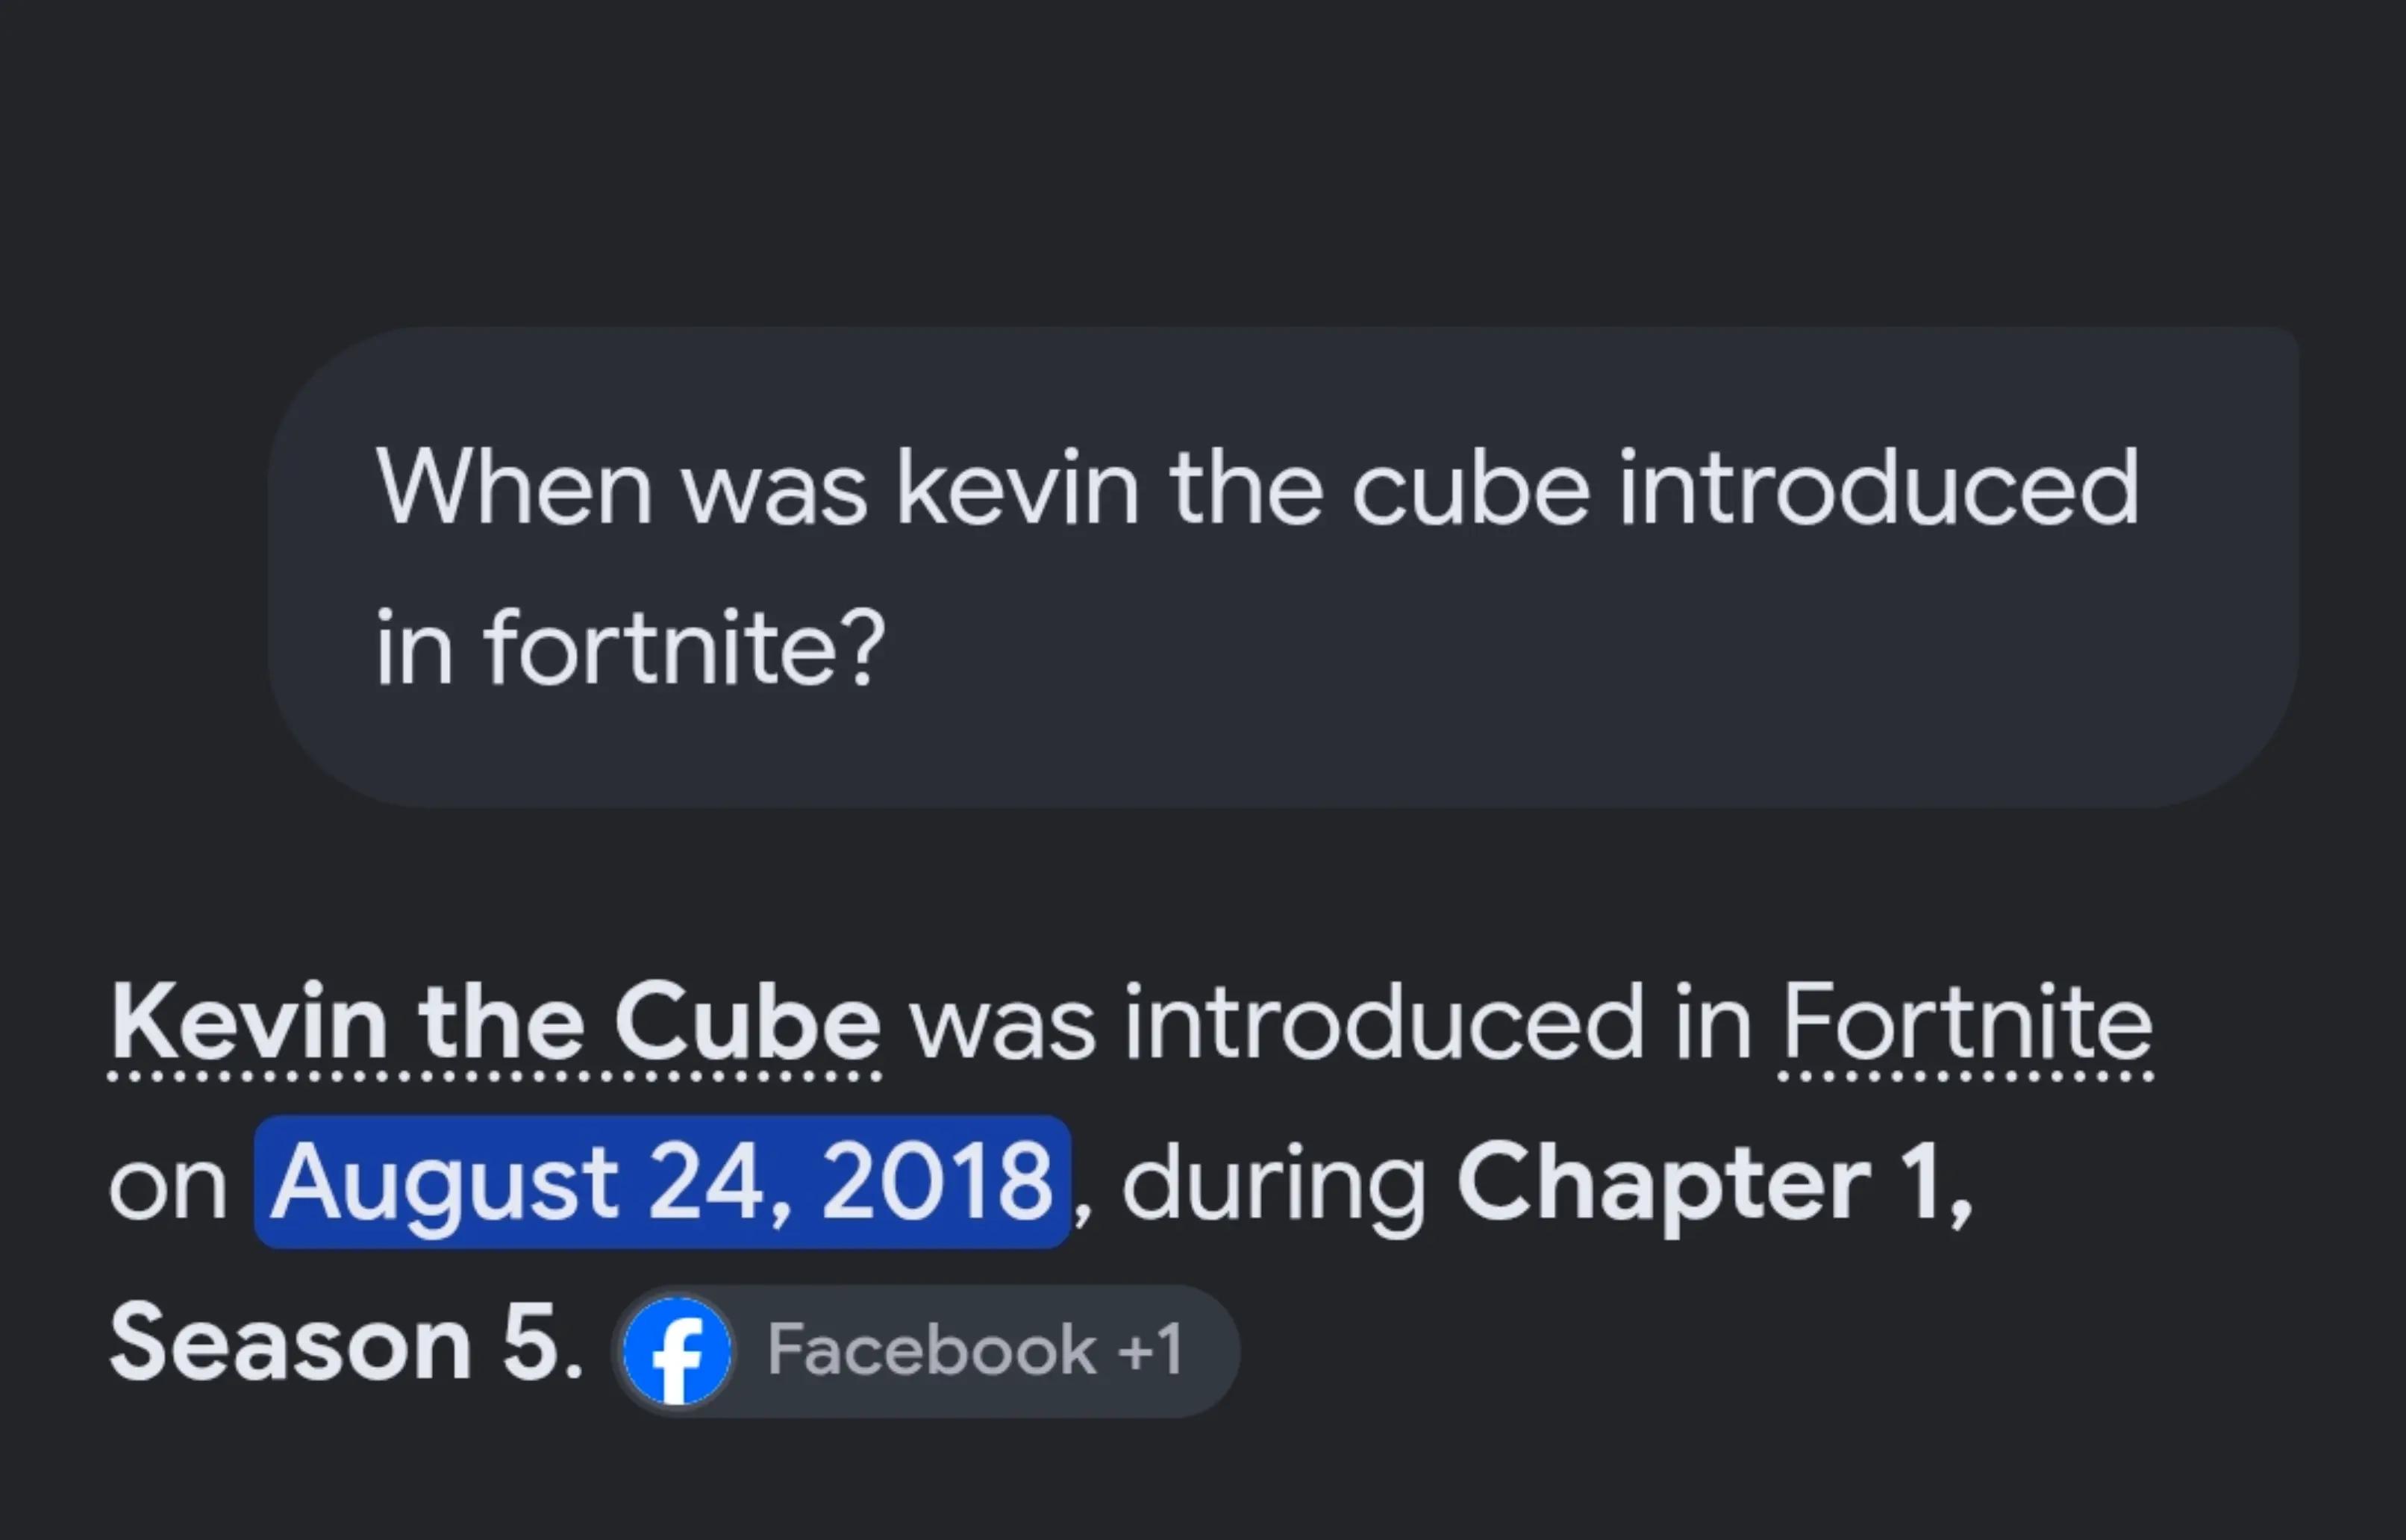Click the +1 count in source chip

click(x=1150, y=1350)
